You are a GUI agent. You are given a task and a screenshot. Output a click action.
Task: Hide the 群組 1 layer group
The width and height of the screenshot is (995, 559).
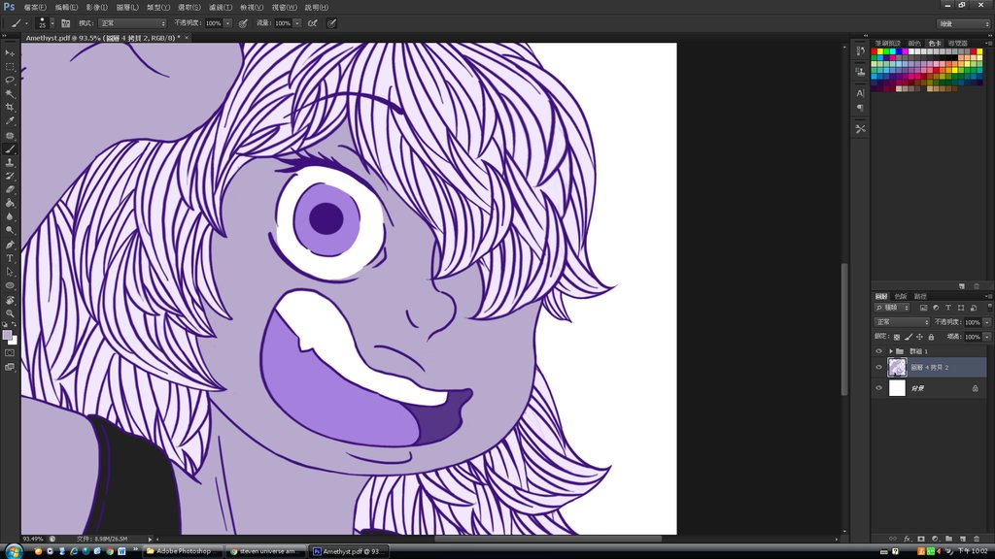coord(878,351)
